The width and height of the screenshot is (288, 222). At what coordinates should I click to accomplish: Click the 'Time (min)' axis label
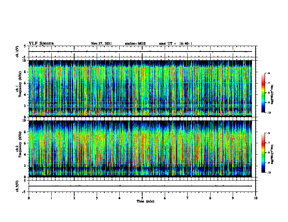pyautogui.click(x=145, y=201)
